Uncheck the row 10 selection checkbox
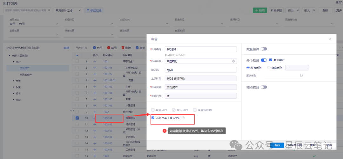Viewport: 343px width, 159px height. [77, 118]
